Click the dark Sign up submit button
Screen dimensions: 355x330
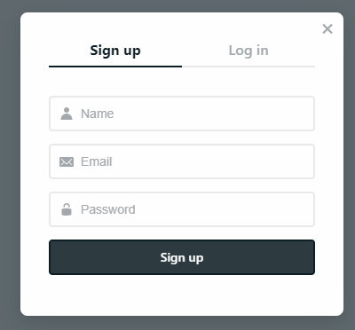182,257
